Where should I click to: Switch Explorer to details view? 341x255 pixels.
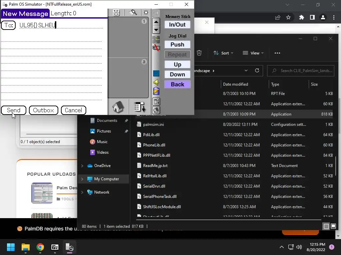pos(326,226)
